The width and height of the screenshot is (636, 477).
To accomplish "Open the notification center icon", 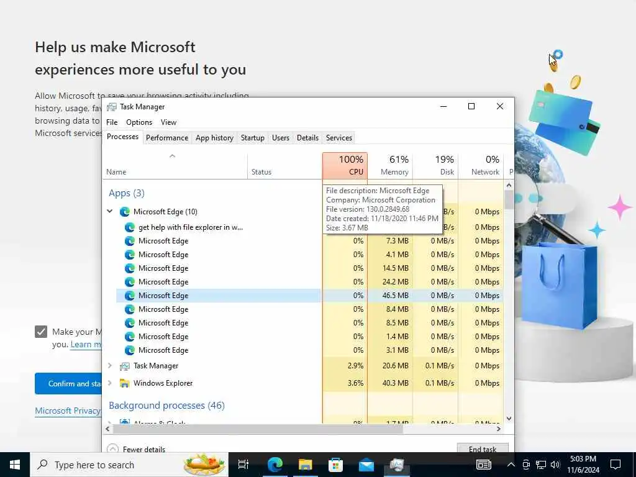I will 616,465.
